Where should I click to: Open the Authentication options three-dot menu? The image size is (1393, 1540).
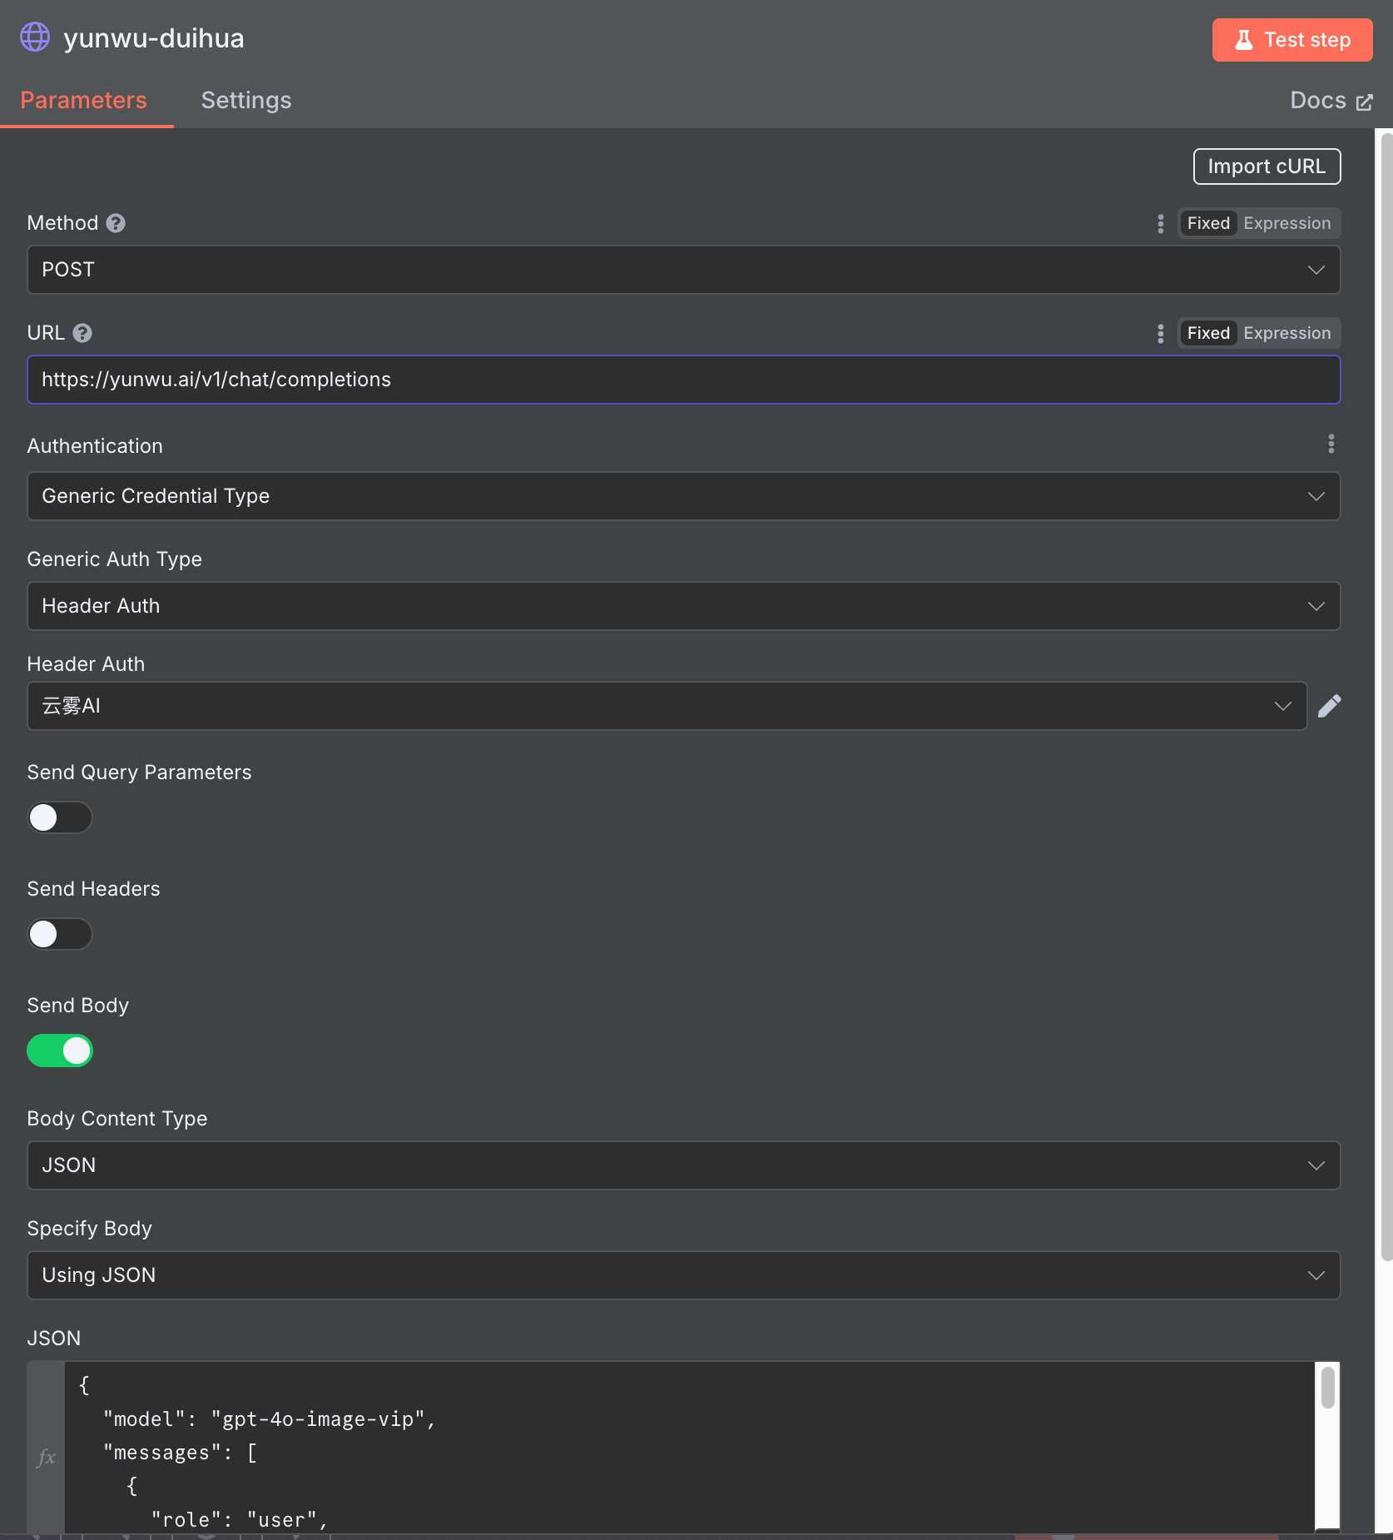[1331, 444]
